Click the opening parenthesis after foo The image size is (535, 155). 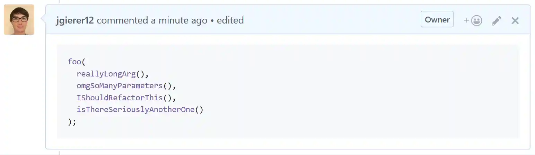(x=83, y=62)
